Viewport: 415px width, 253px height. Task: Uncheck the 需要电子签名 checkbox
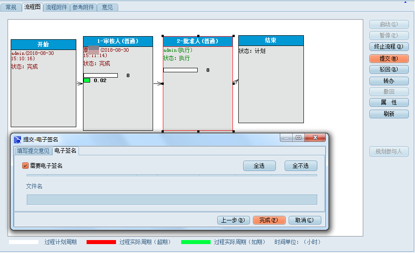(x=25, y=166)
